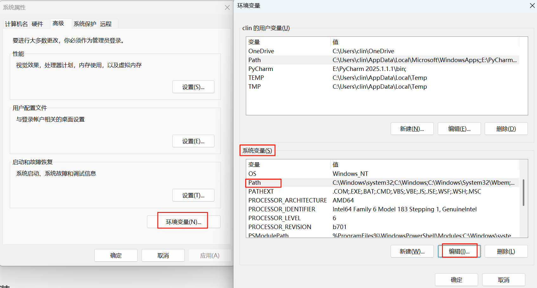Click the 值 column header in system variables
The width and height of the screenshot is (537, 288).
(x=425, y=164)
